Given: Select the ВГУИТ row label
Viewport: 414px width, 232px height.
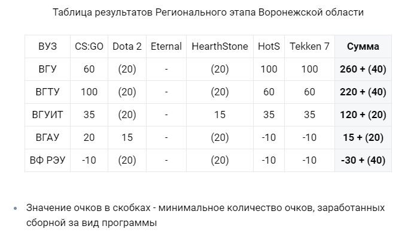Looking at the screenshot, I should [47, 115].
